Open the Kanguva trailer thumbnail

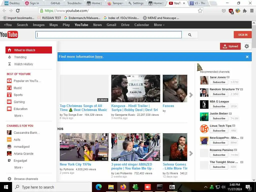coord(136,88)
